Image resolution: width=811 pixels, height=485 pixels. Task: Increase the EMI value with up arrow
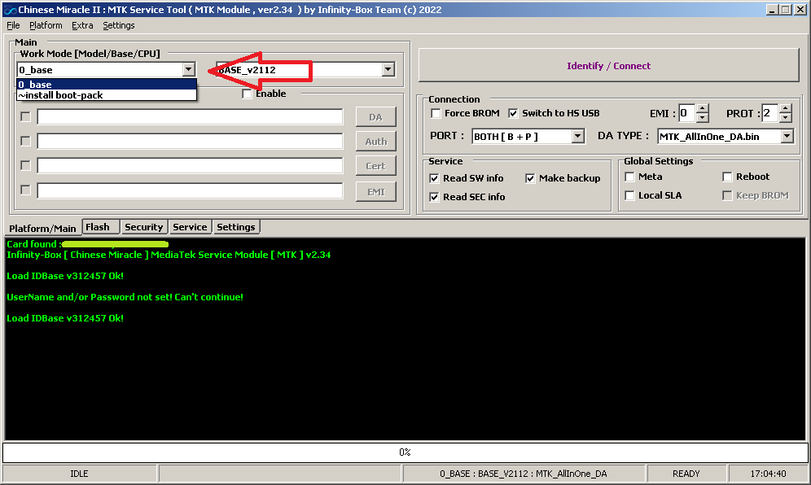click(x=704, y=109)
